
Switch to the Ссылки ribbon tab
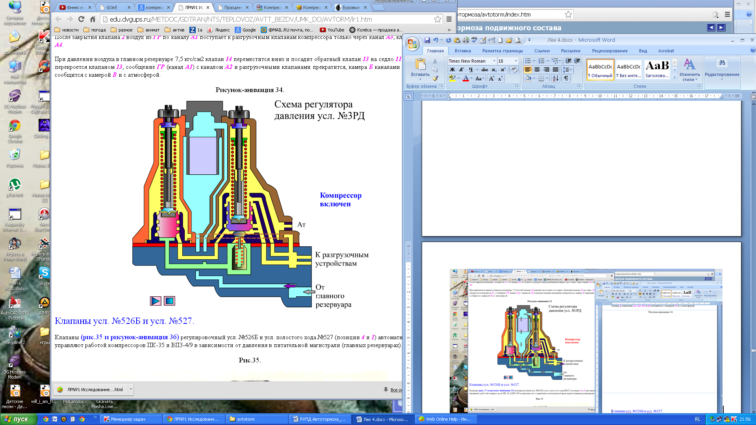click(x=542, y=51)
